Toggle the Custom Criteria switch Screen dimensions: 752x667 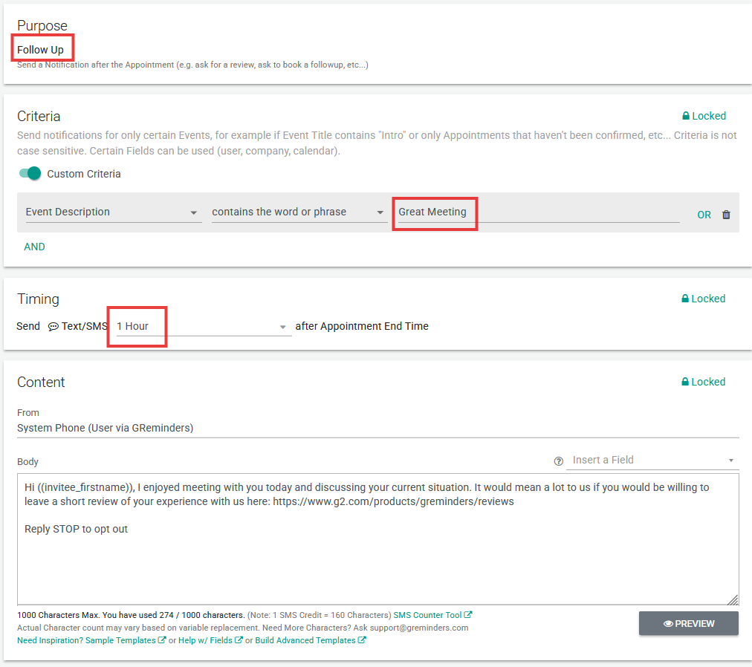coord(30,174)
